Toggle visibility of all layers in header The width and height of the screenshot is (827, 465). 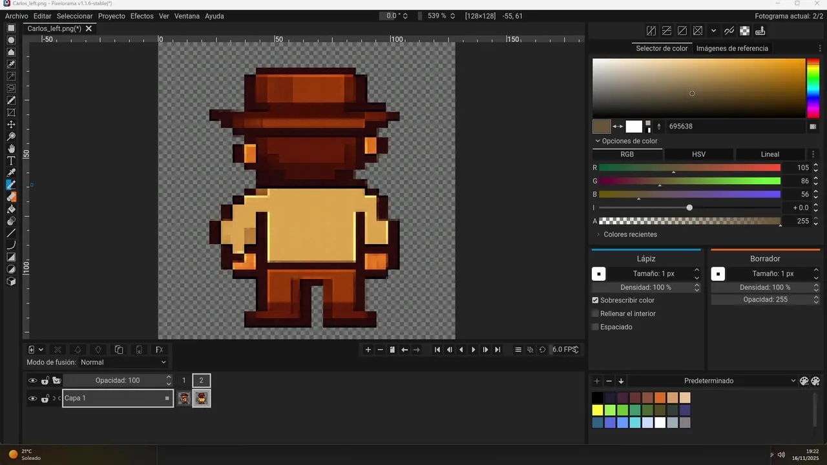tap(32, 380)
